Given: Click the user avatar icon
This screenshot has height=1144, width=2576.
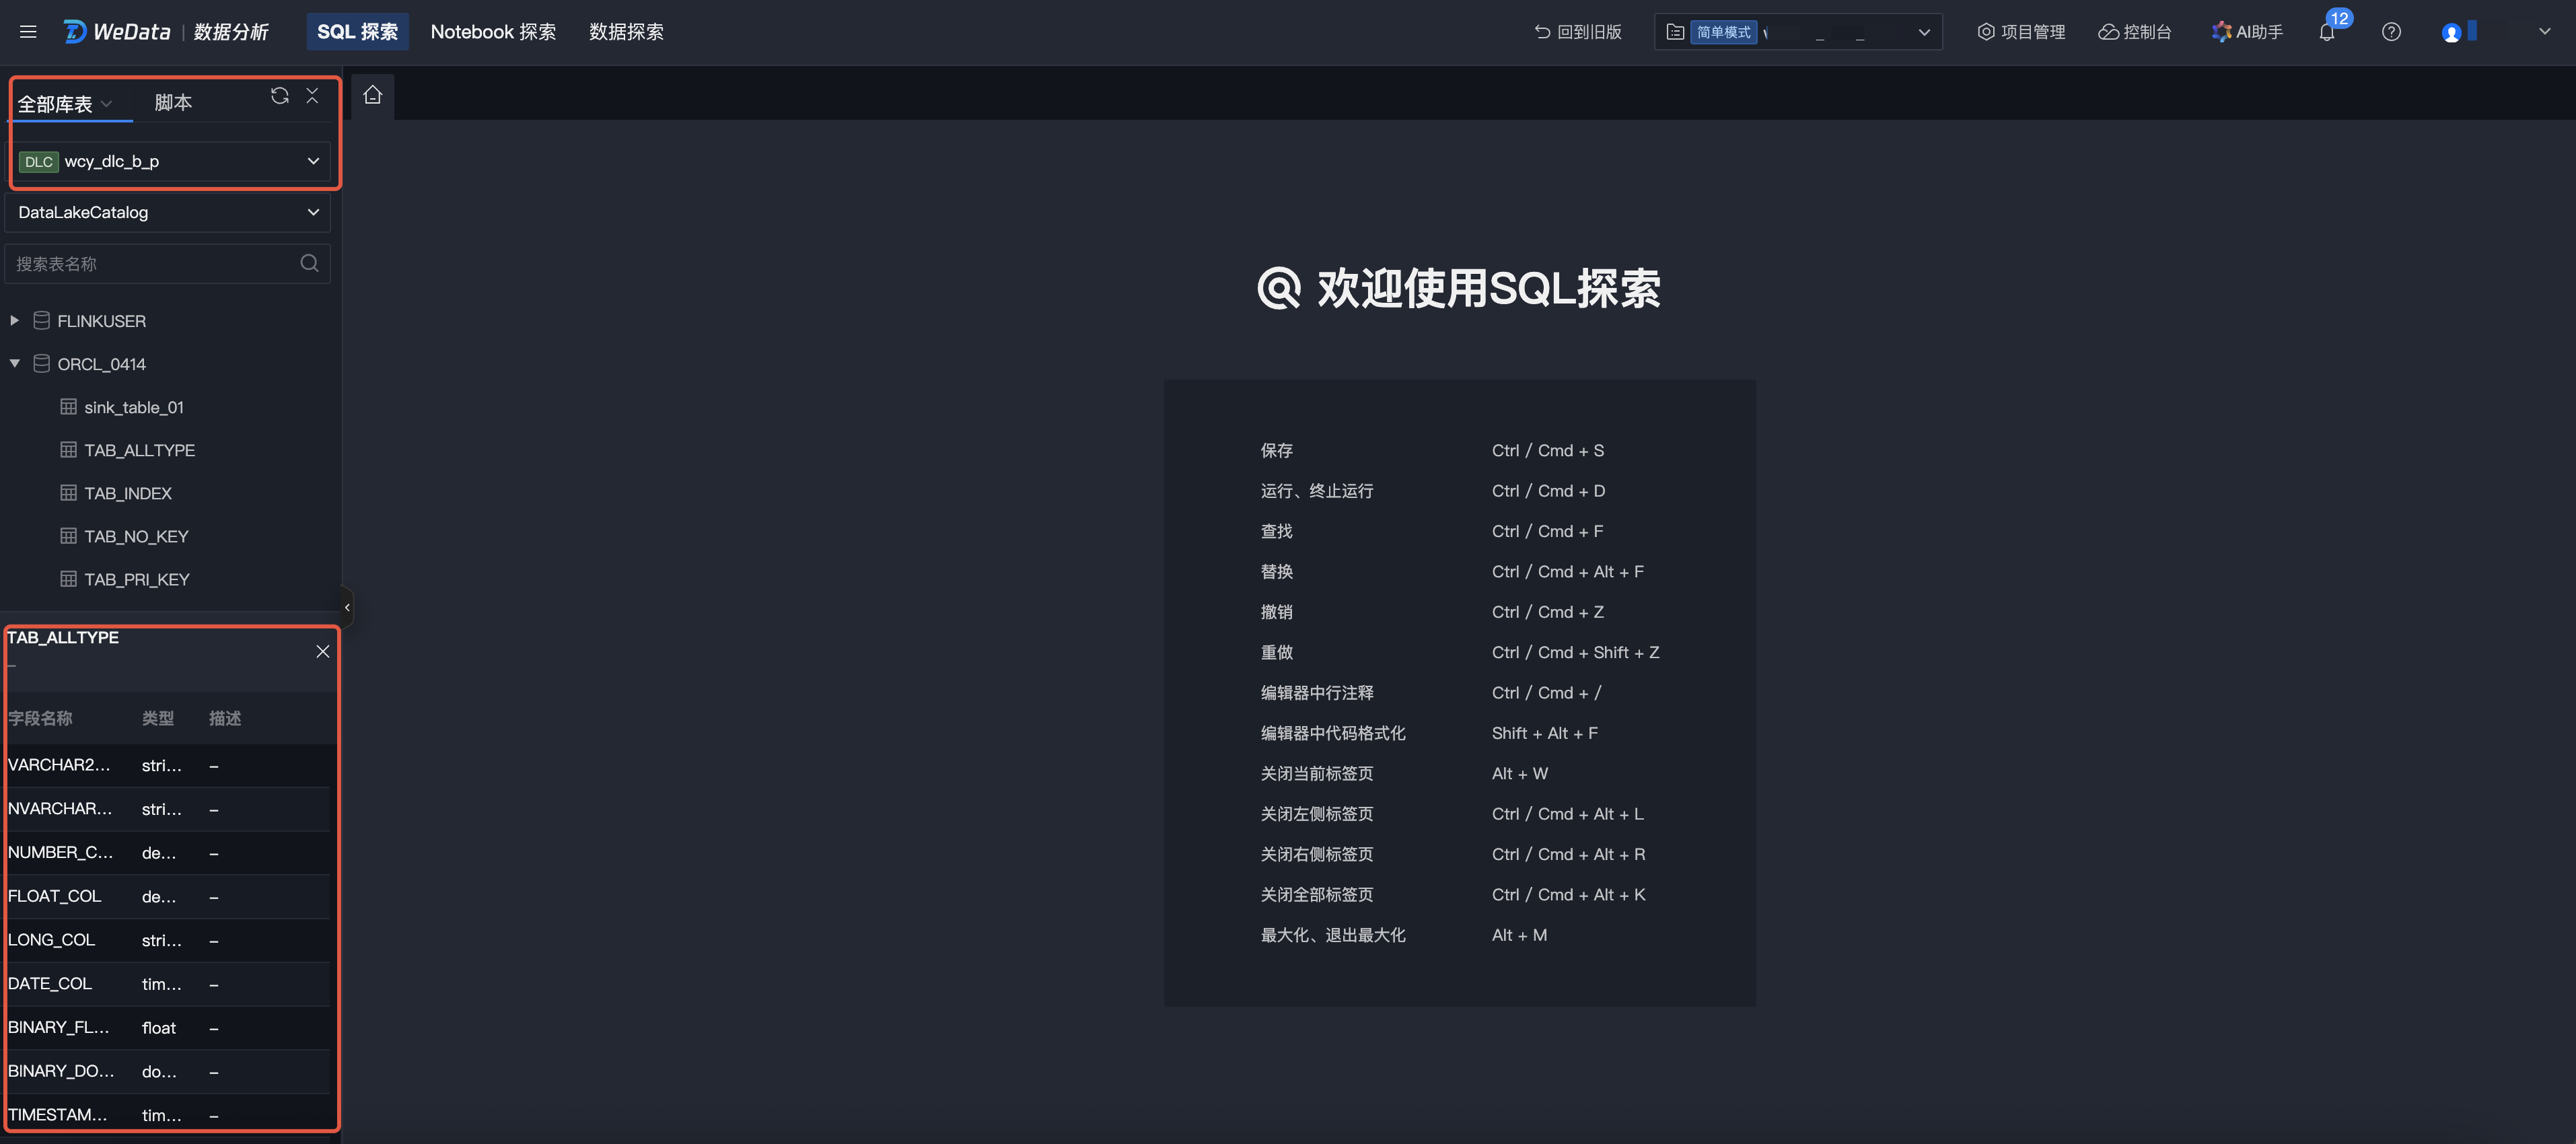Looking at the screenshot, I should coord(2451,33).
